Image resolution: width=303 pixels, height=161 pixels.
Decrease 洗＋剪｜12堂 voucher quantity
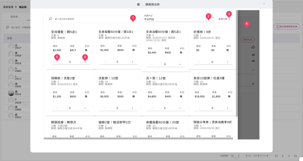tap(152, 108)
